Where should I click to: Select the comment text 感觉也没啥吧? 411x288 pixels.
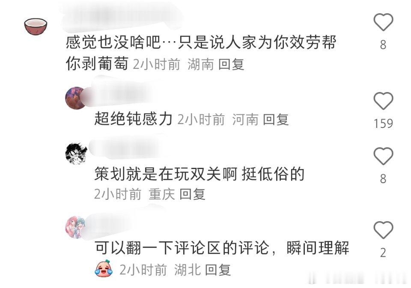(x=113, y=42)
